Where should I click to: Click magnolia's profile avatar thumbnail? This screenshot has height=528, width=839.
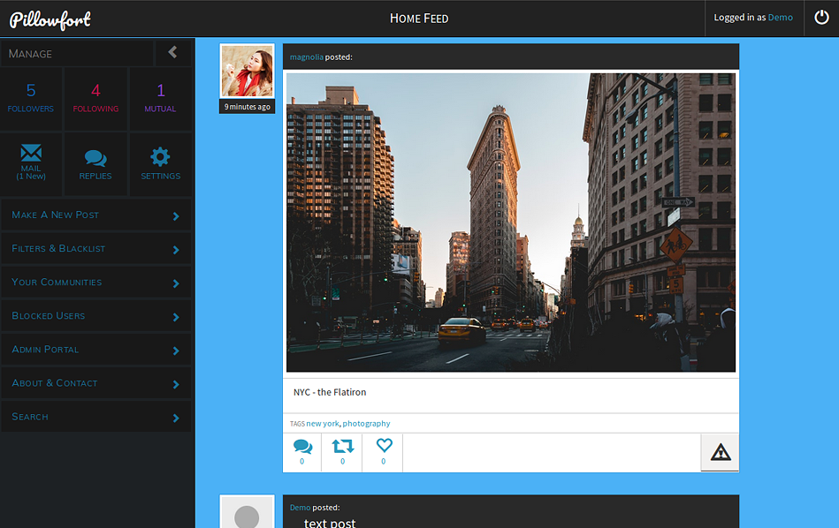[x=247, y=72]
